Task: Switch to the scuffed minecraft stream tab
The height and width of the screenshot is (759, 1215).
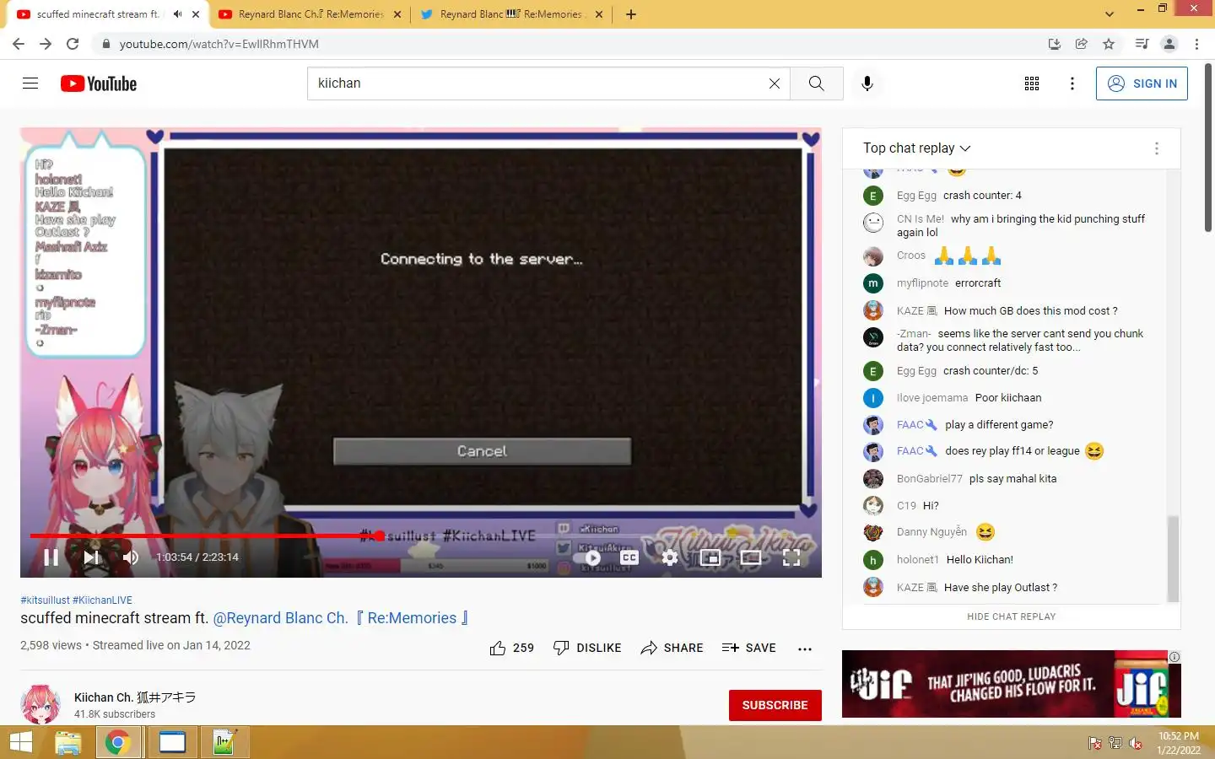Action: pyautogui.click(x=106, y=14)
